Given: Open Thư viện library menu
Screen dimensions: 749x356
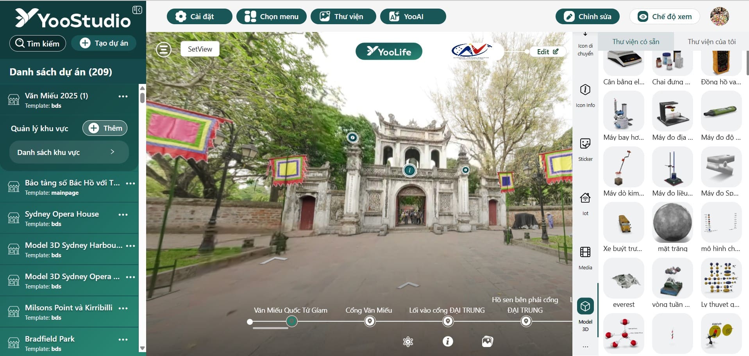Looking at the screenshot, I should 343,16.
